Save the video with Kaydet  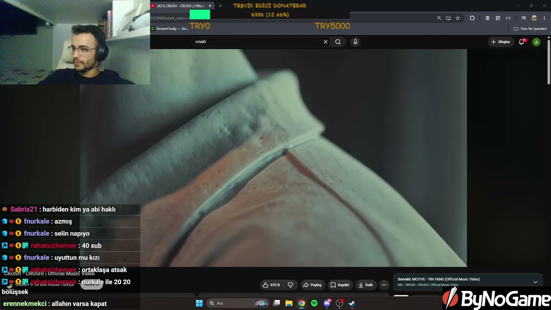[x=340, y=285]
